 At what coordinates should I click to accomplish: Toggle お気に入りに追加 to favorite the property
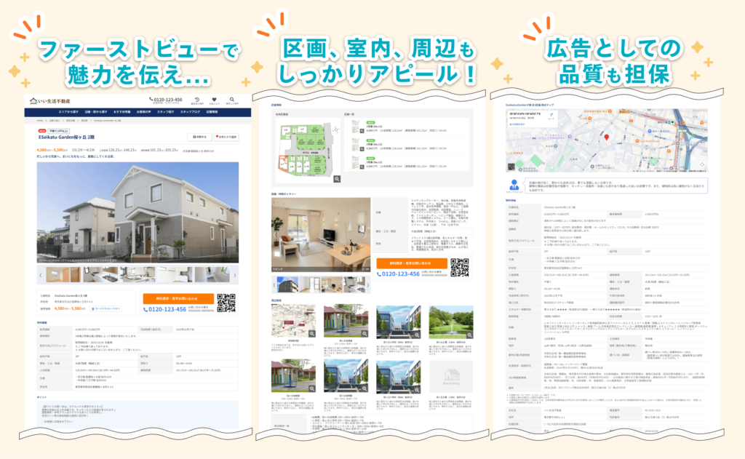[227, 136]
